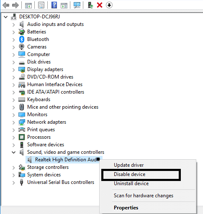Click the blue Help question mark icon

point(54,5)
